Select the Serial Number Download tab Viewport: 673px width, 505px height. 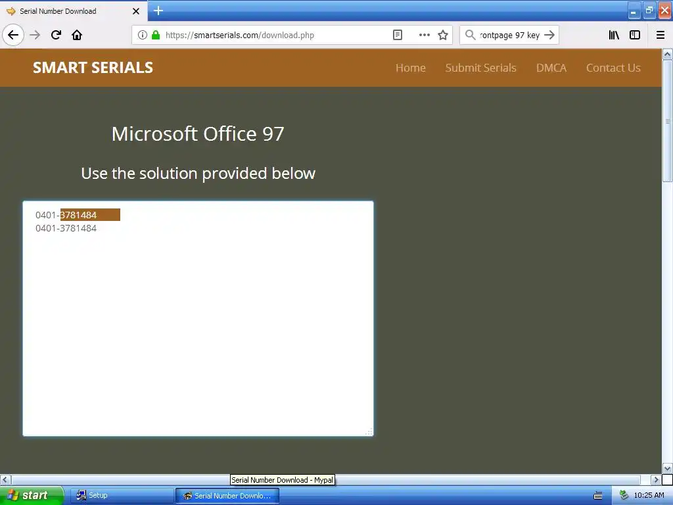pyautogui.click(x=73, y=11)
